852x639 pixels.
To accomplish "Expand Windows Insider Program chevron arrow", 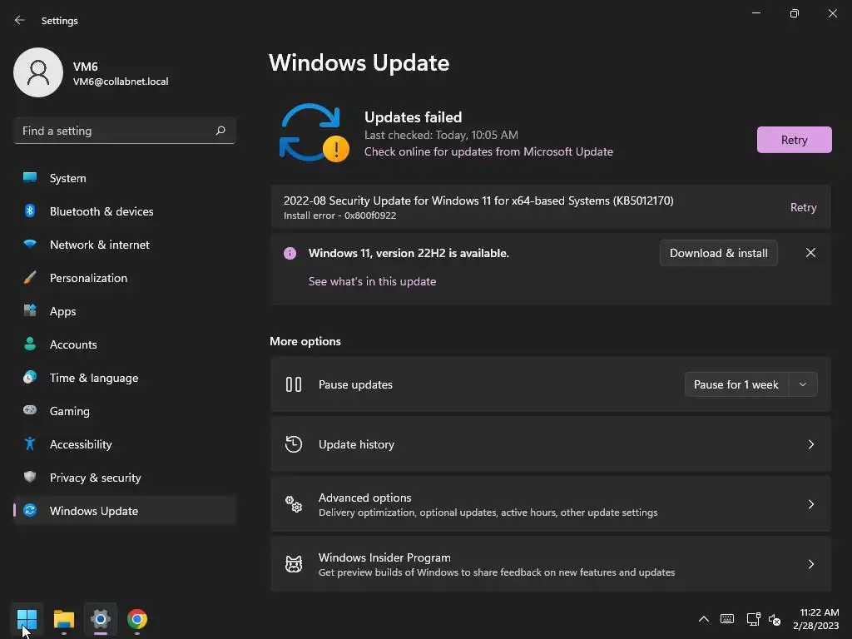I will point(810,564).
